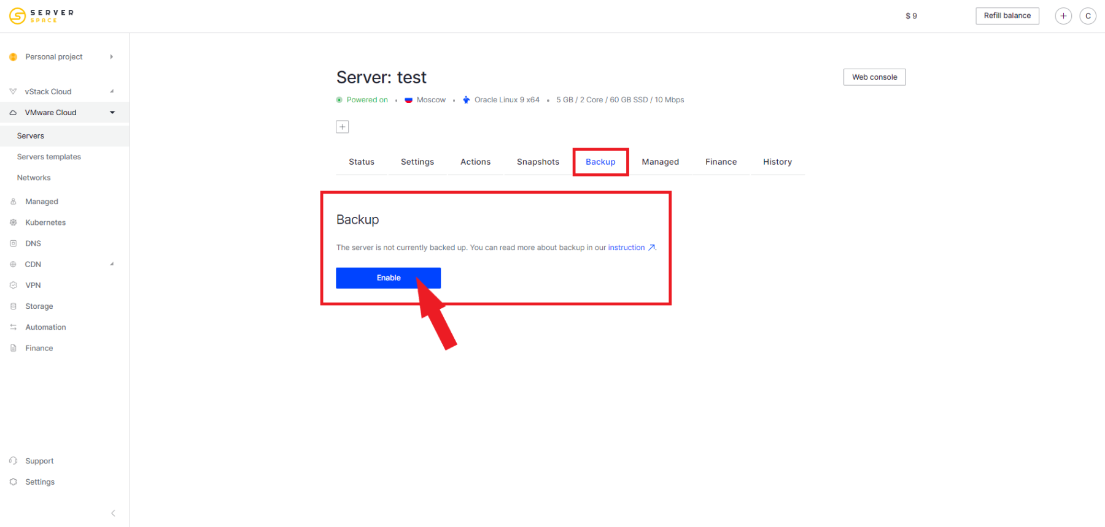The height and width of the screenshot is (527, 1105).
Task: Open the Snapshots tab
Action: (538, 162)
